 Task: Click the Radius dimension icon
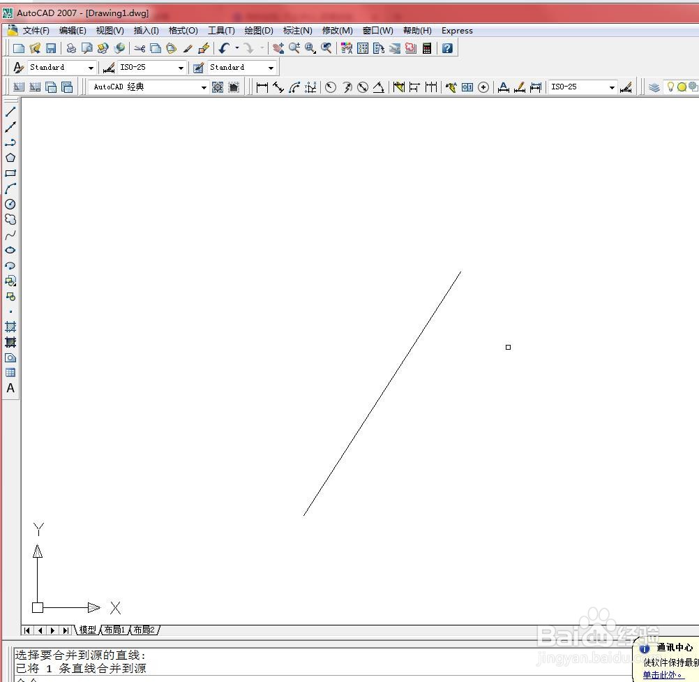331,87
